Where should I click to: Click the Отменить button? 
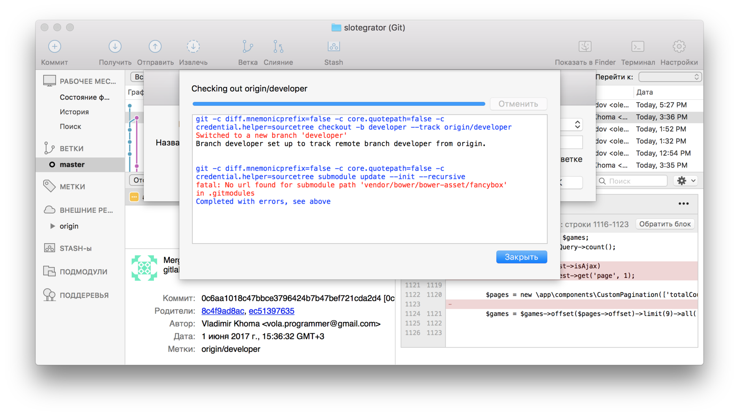[x=518, y=104]
